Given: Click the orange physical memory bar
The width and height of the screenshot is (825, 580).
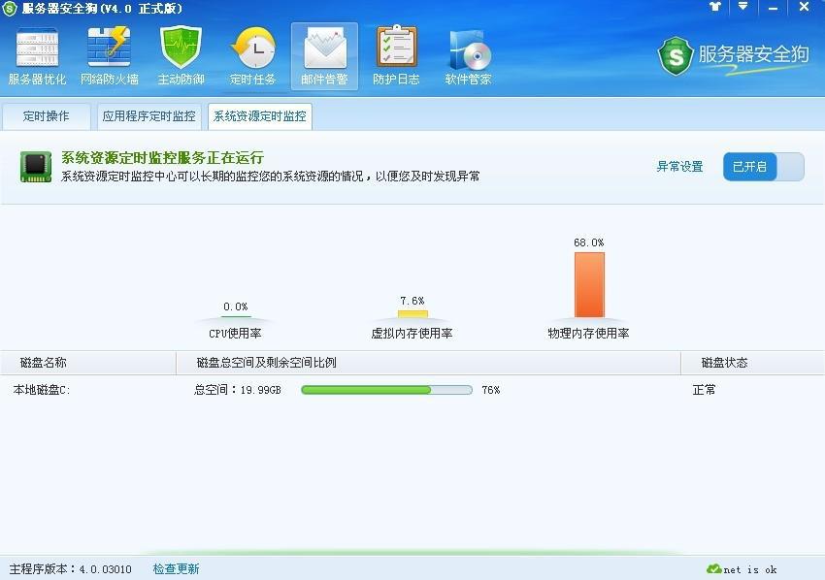Looking at the screenshot, I should 590,284.
